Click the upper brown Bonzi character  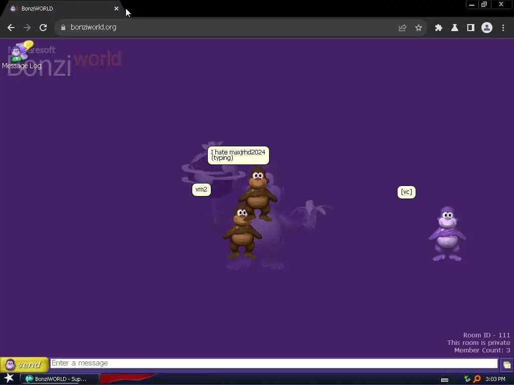pyautogui.click(x=258, y=193)
